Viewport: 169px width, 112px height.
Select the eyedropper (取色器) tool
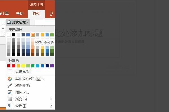tap(10, 86)
